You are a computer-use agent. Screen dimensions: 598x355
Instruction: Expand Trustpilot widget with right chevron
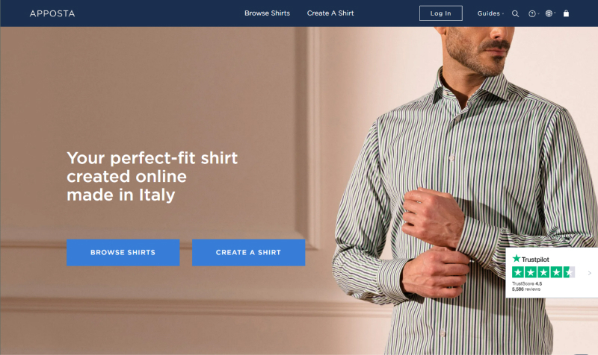[590, 273]
